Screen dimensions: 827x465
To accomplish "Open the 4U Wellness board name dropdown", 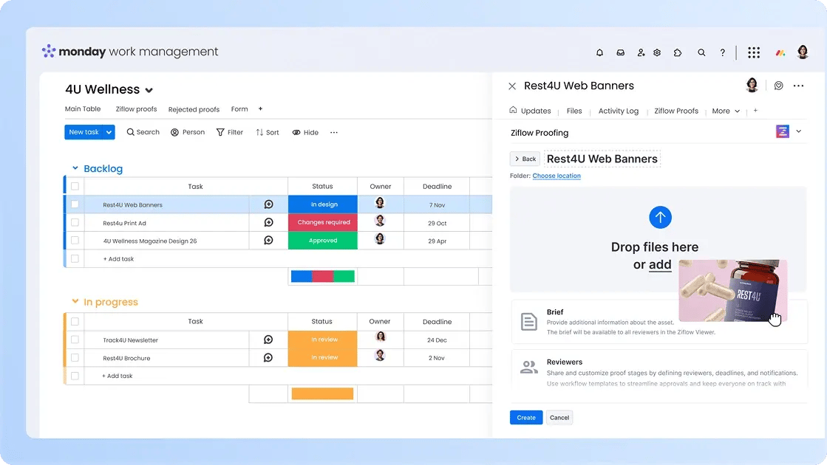I will coord(149,90).
